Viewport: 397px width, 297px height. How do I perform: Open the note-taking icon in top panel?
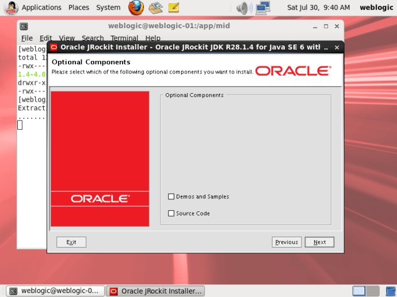tap(174, 7)
